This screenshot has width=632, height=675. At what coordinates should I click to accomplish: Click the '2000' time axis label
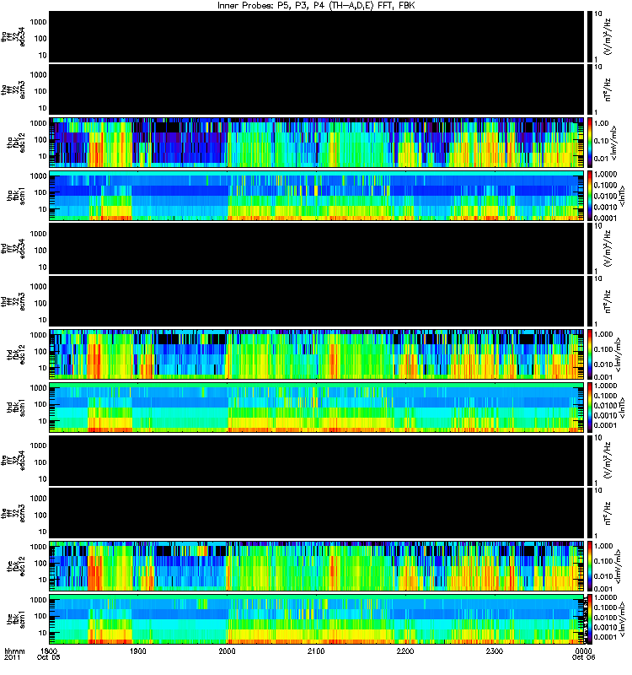227,651
